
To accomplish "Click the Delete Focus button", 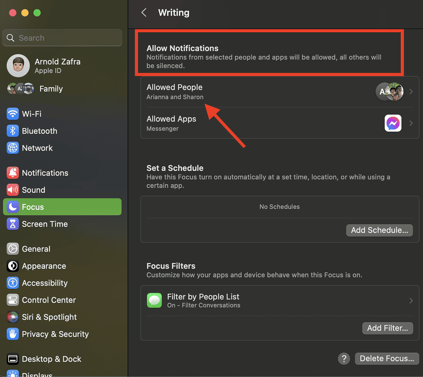I will [x=387, y=358].
